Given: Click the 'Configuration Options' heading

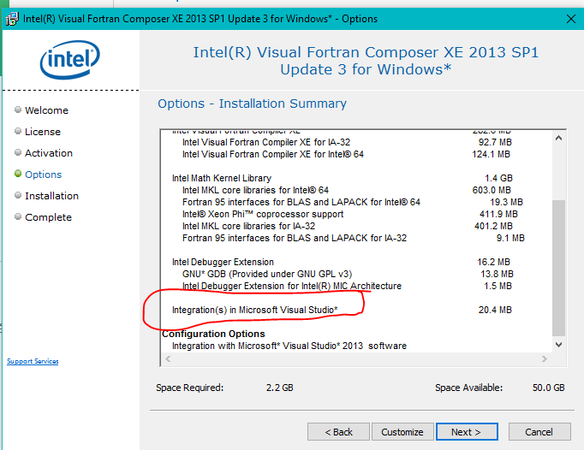Looking at the screenshot, I should tap(213, 334).
